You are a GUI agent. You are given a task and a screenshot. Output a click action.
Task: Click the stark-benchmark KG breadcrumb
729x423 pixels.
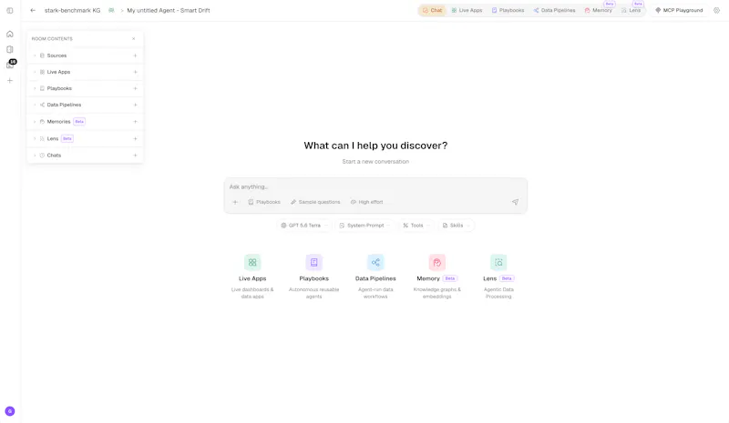pyautogui.click(x=72, y=10)
